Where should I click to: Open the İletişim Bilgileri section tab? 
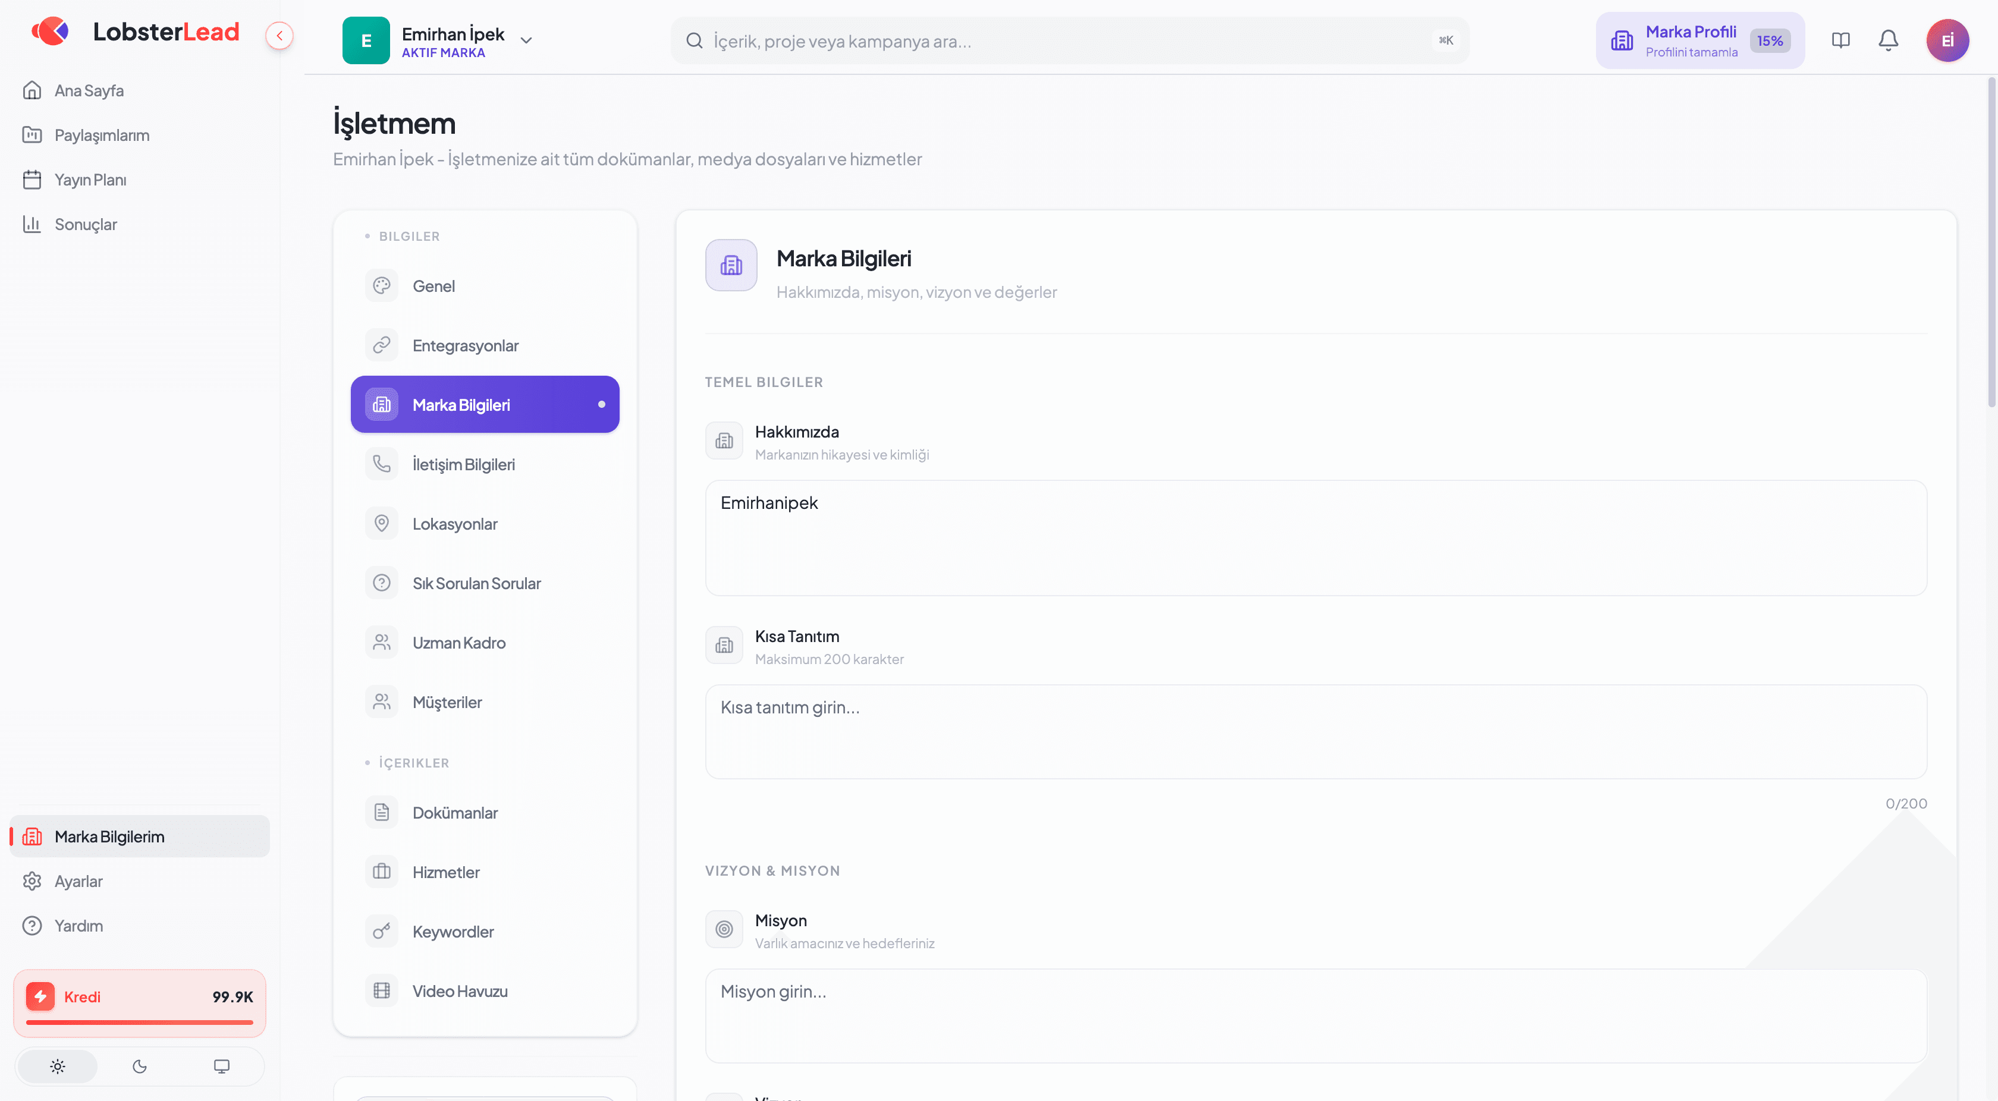[485, 464]
